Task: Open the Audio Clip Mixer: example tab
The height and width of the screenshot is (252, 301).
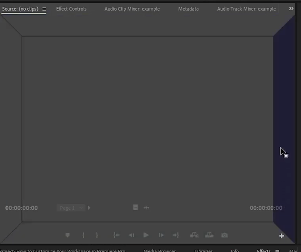Action: pos(132,9)
